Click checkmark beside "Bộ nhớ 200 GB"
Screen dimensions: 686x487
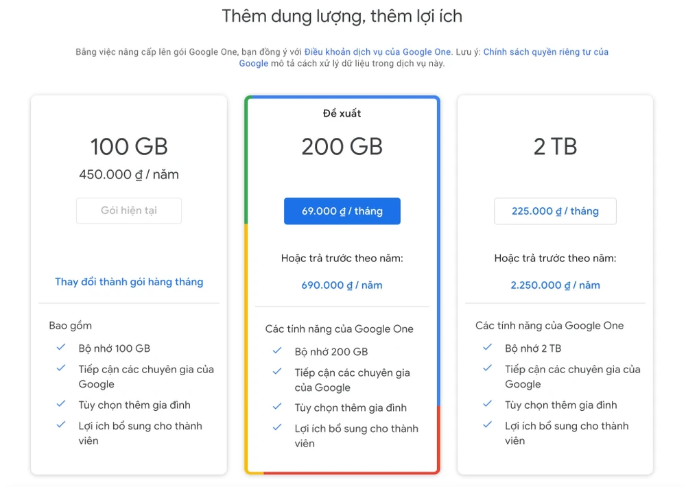[276, 351]
